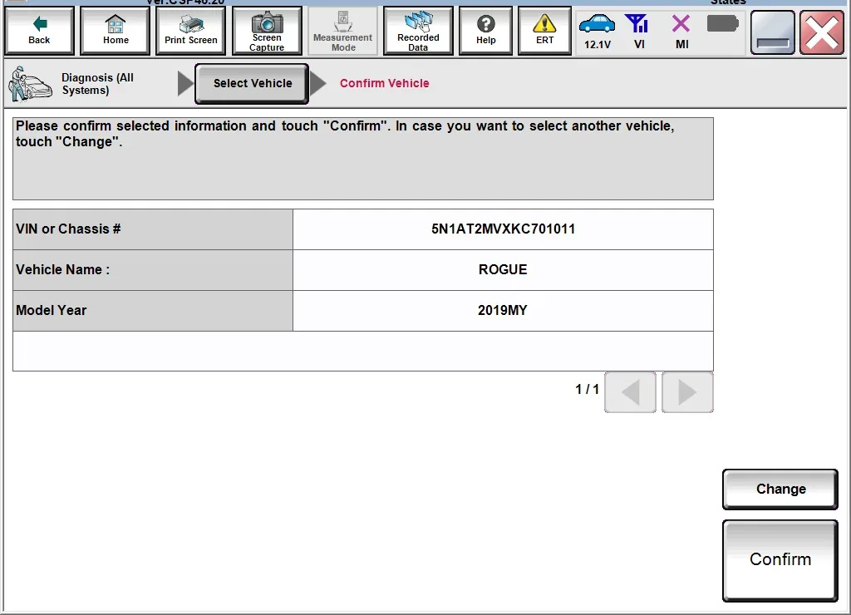
Task: Click the confirmation instruction message box
Action: (x=363, y=159)
